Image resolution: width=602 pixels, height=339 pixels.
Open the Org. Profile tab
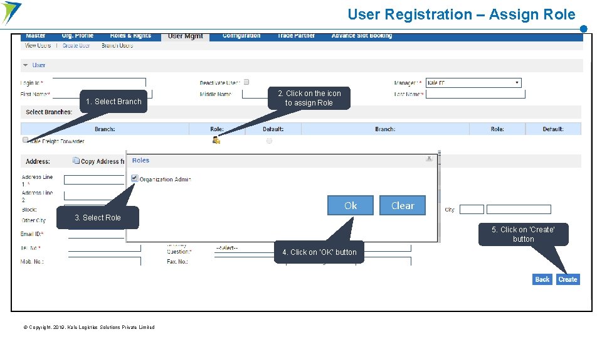(x=78, y=36)
